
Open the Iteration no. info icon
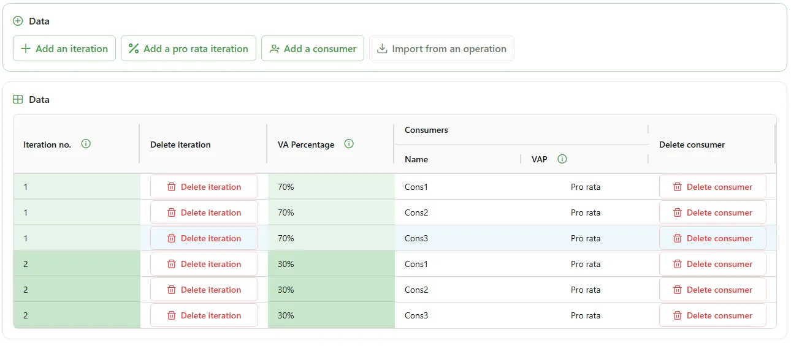tap(86, 144)
